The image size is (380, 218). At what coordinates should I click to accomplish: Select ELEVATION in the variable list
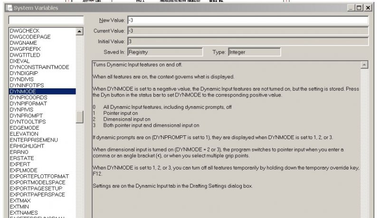[x=24, y=134]
